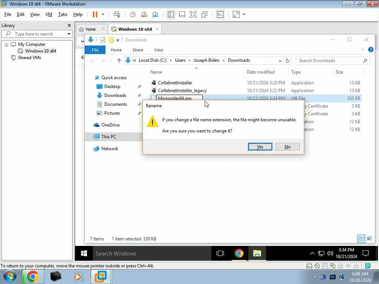Click the Search Downloads field

[330, 61]
